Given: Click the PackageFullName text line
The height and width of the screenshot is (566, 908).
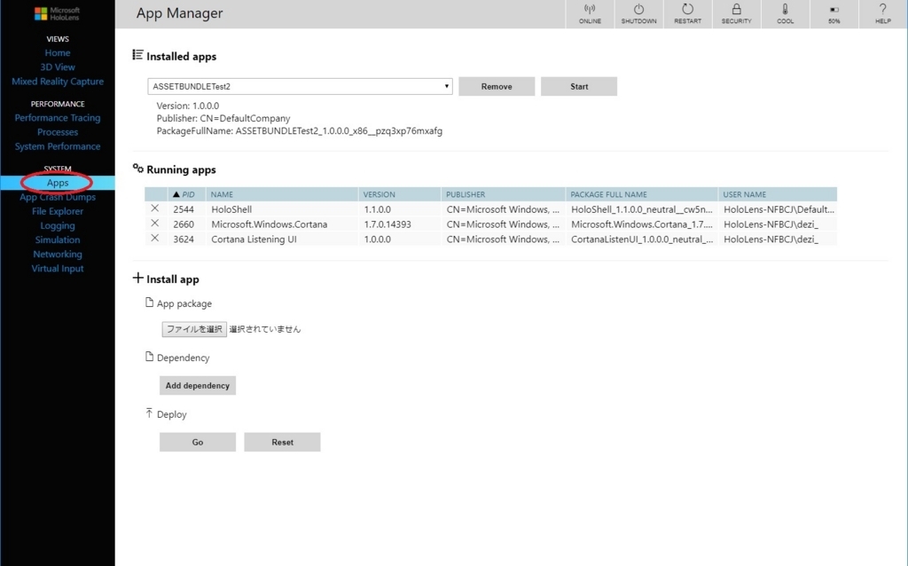Looking at the screenshot, I should point(300,131).
